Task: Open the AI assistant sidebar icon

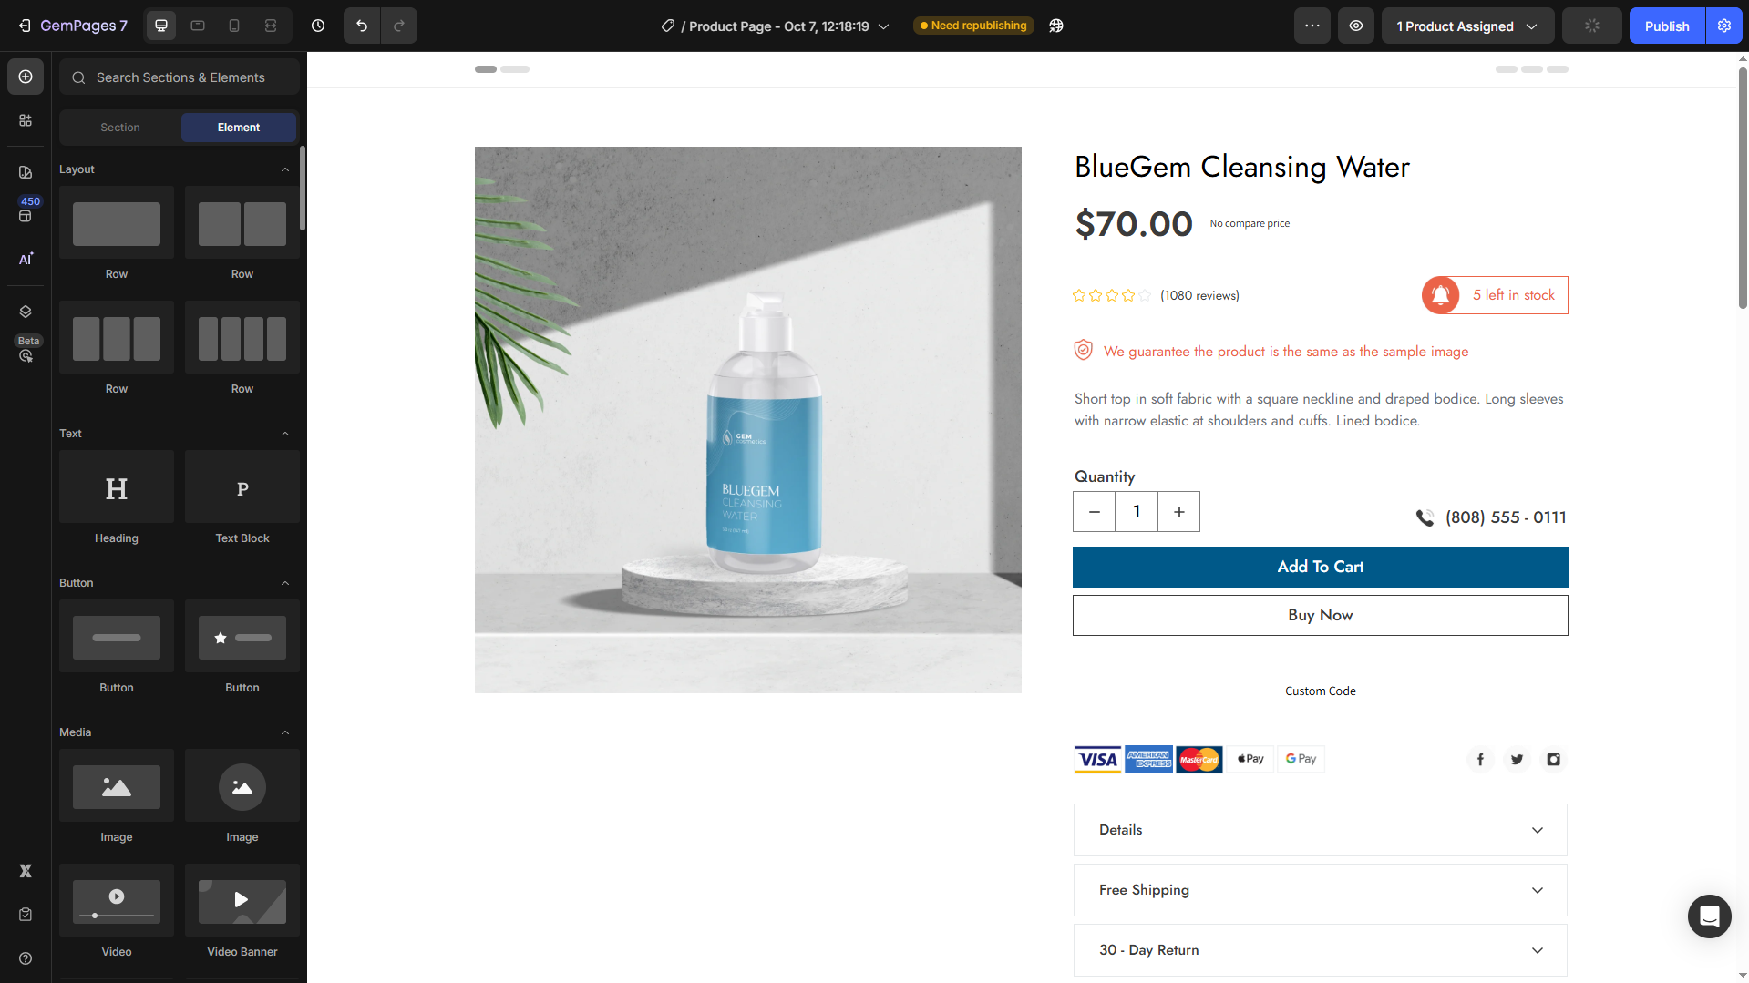Action: [x=26, y=259]
